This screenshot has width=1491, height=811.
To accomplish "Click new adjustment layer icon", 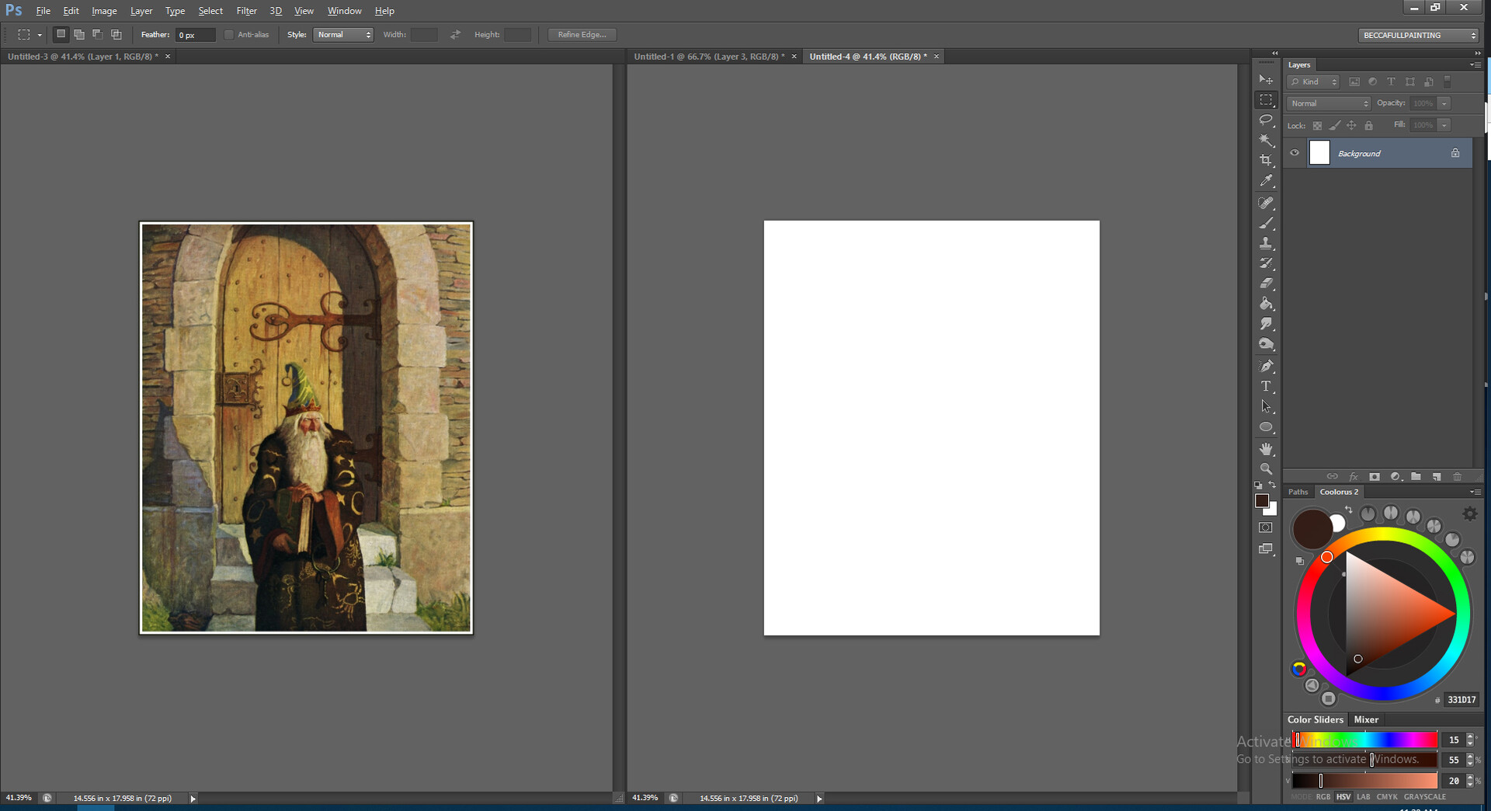I will pos(1395,476).
